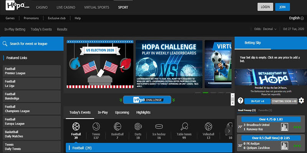
Task: Click the JOIN button
Action: pos(282,7)
